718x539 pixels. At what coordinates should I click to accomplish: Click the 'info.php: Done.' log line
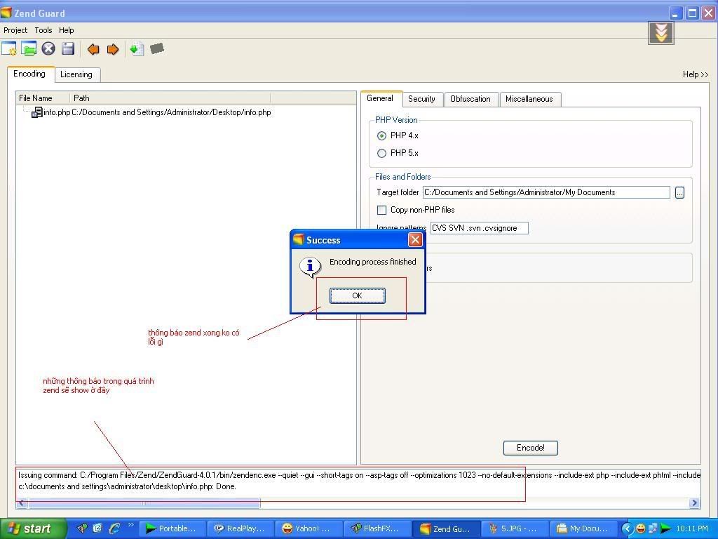coord(128,486)
